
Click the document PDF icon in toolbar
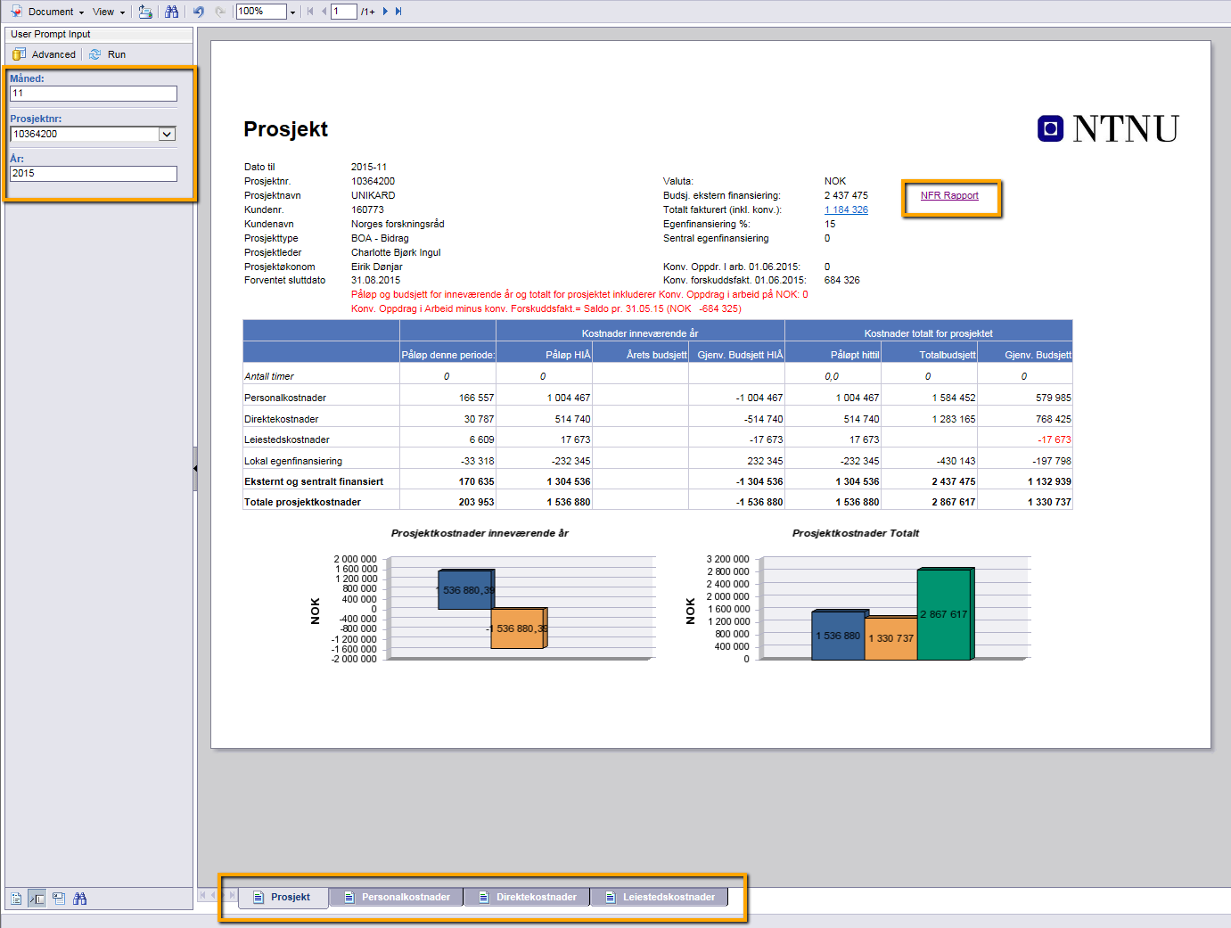point(16,12)
